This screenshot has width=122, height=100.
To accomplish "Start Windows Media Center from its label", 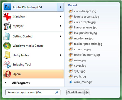I will (28, 46).
